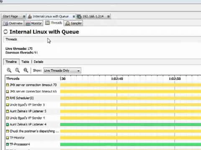Click the scale-to-fit magnifier icon
The width and height of the screenshot is (201, 150).
point(26,70)
